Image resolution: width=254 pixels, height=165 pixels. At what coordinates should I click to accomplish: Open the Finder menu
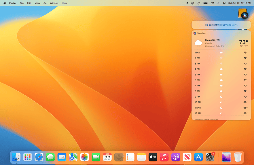(13, 3)
